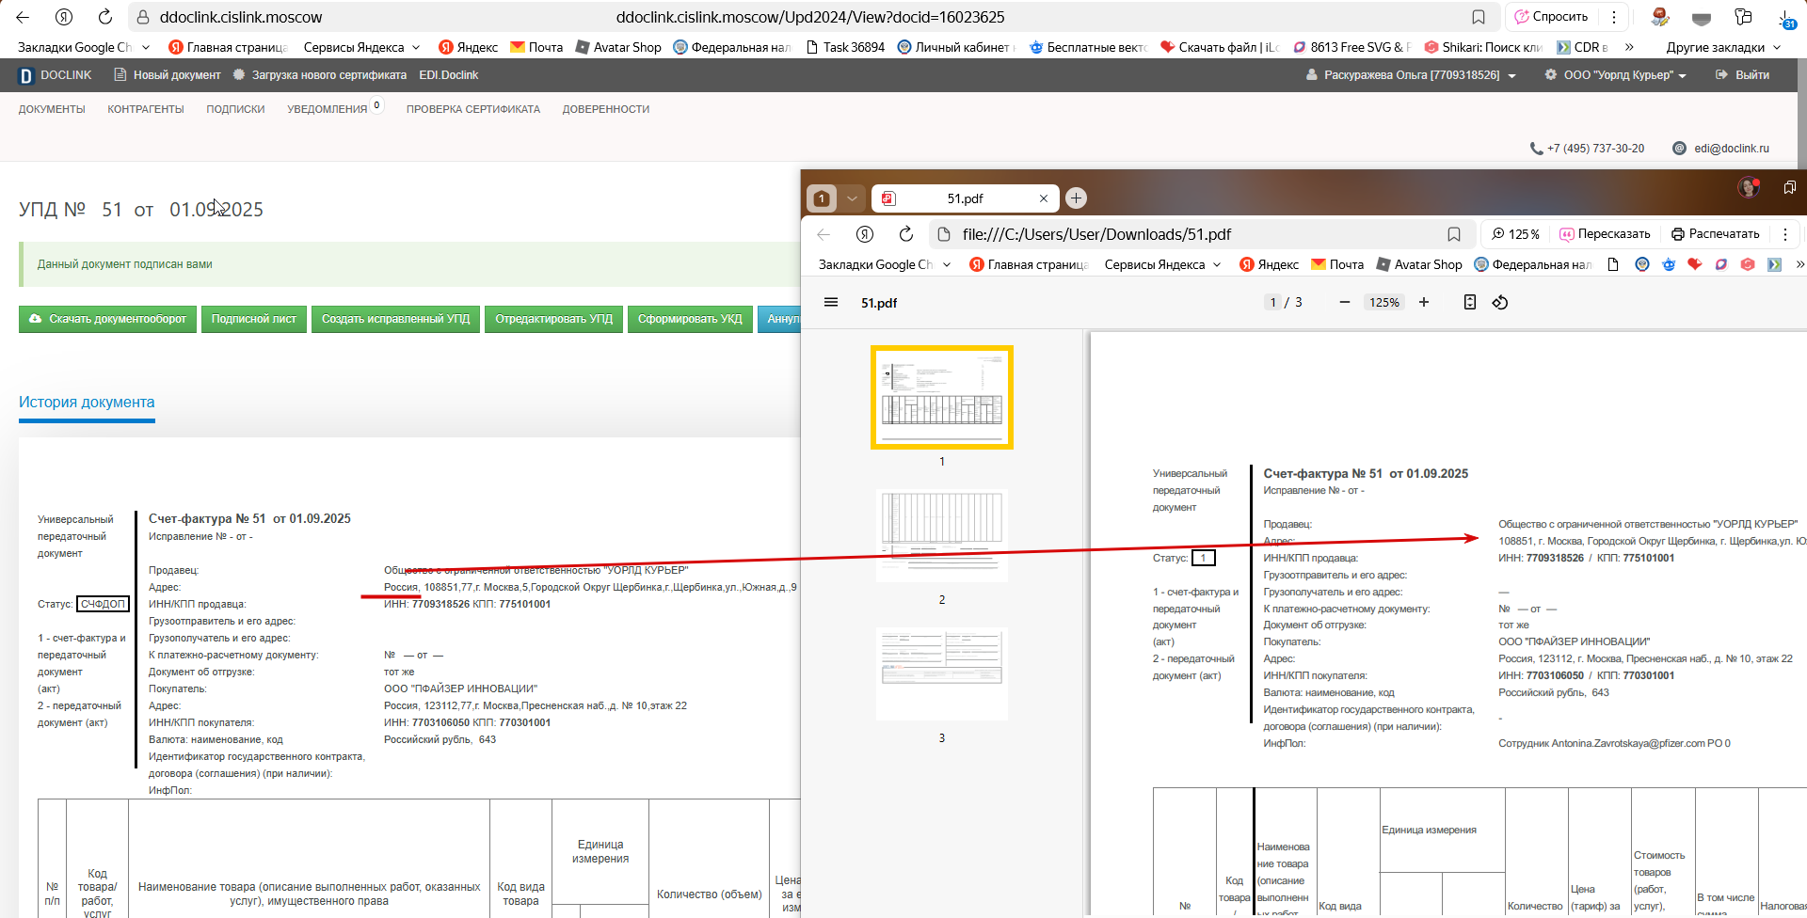Expand Сервисы Яндекса in PDF window bookmarks

click(1162, 264)
